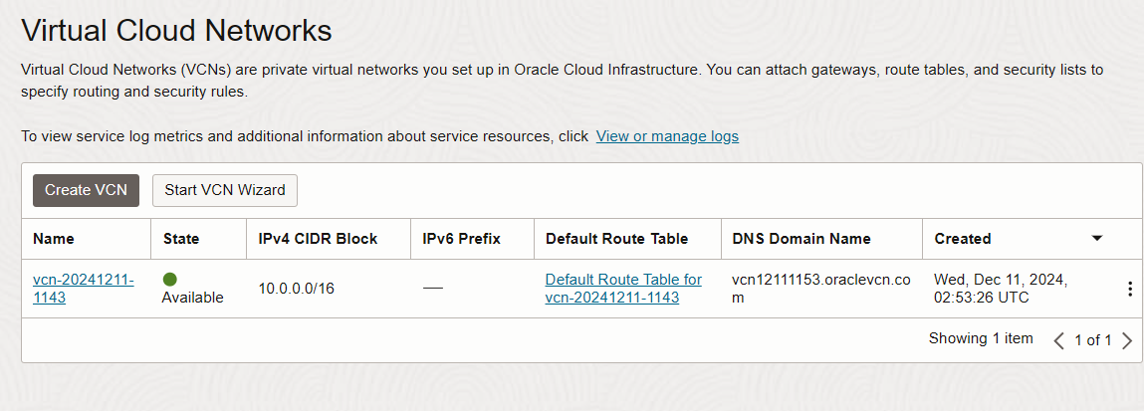Screen dimensions: 1144x411
Task: Launch the Start VCN Wizard
Action: click(225, 190)
